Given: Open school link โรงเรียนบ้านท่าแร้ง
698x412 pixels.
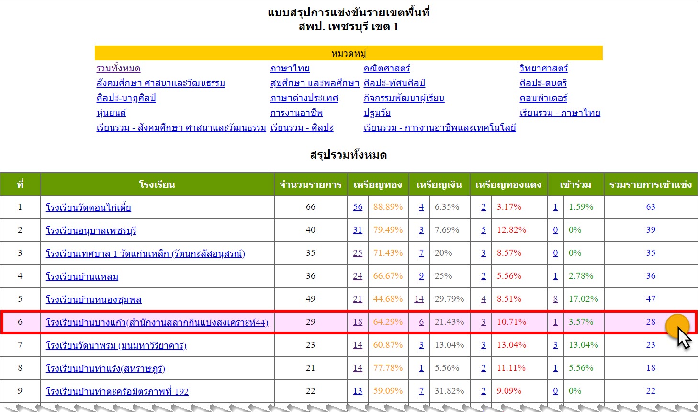Looking at the screenshot, I should coord(105,368).
